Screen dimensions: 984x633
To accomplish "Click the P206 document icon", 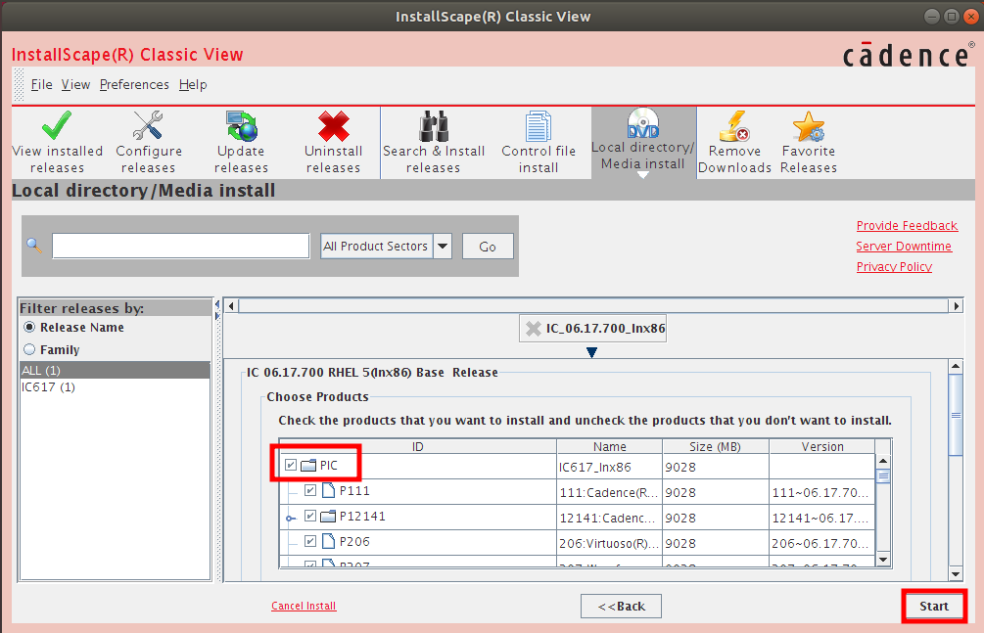I will pyautogui.click(x=328, y=541).
